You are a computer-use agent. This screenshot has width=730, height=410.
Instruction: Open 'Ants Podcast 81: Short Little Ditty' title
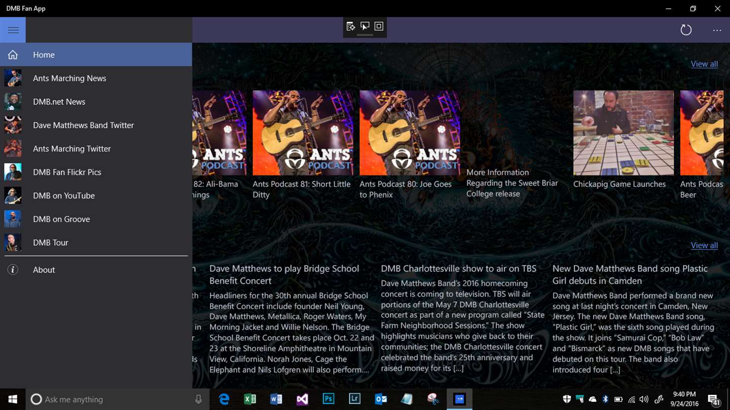(x=302, y=189)
